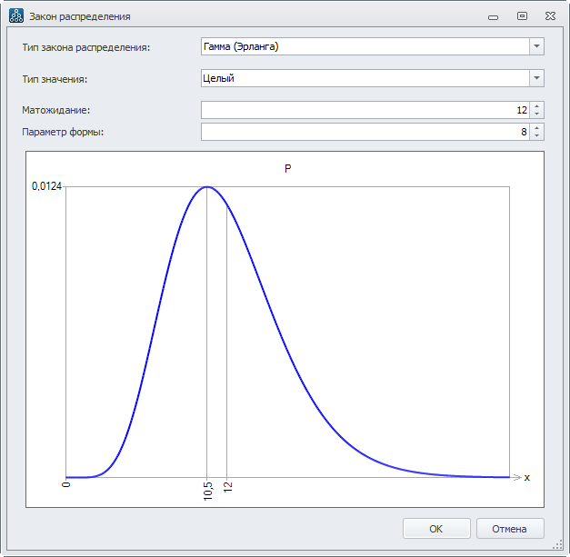Click the 12 mark on x axis
Image resolution: width=570 pixels, height=557 pixels.
coord(227,487)
